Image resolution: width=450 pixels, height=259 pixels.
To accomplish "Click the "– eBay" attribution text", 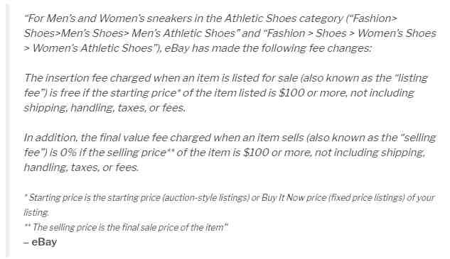I will point(41,242).
